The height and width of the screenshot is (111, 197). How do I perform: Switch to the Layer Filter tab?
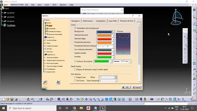113,21
